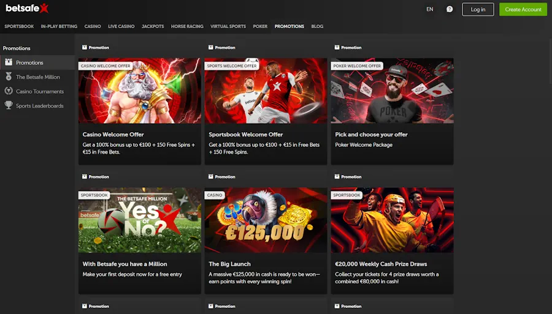
Task: Open the help question mark icon
Action: (450, 9)
